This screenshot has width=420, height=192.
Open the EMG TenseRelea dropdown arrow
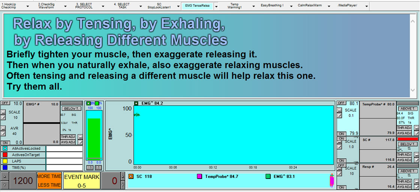pyautogui.click(x=216, y=6)
